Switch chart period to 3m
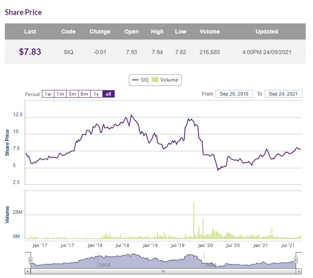Viewport: 313px width, 278px height. pos(72,94)
